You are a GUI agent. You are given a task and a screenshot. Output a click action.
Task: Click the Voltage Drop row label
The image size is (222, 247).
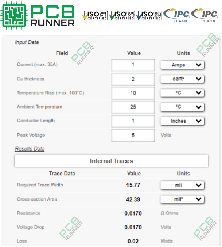pos(31,227)
